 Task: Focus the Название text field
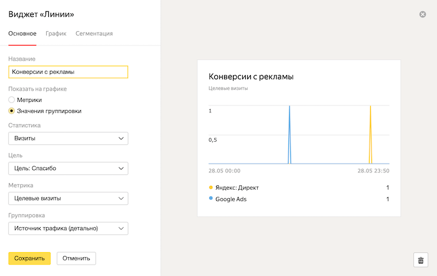click(x=68, y=72)
